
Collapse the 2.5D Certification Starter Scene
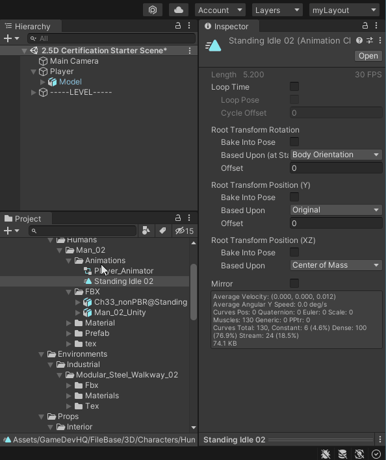coord(24,51)
